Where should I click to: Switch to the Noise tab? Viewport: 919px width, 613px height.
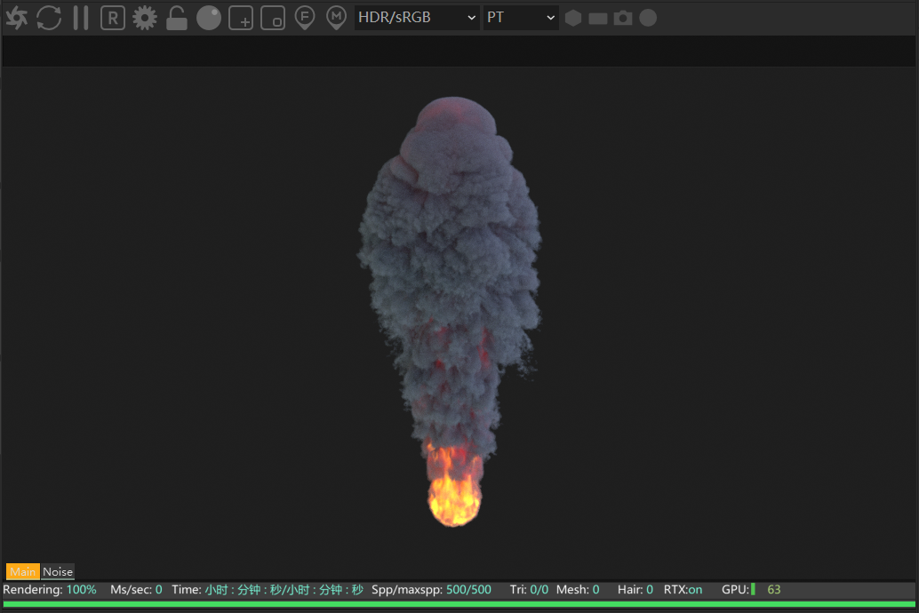[57, 571]
